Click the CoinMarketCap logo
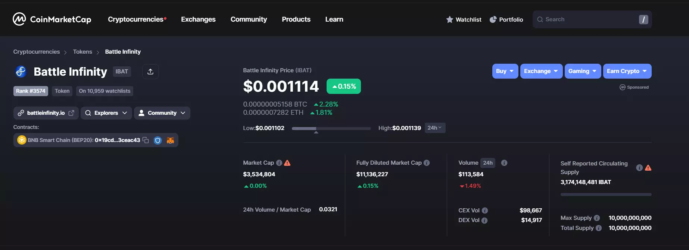The height and width of the screenshot is (250, 689). [52, 19]
